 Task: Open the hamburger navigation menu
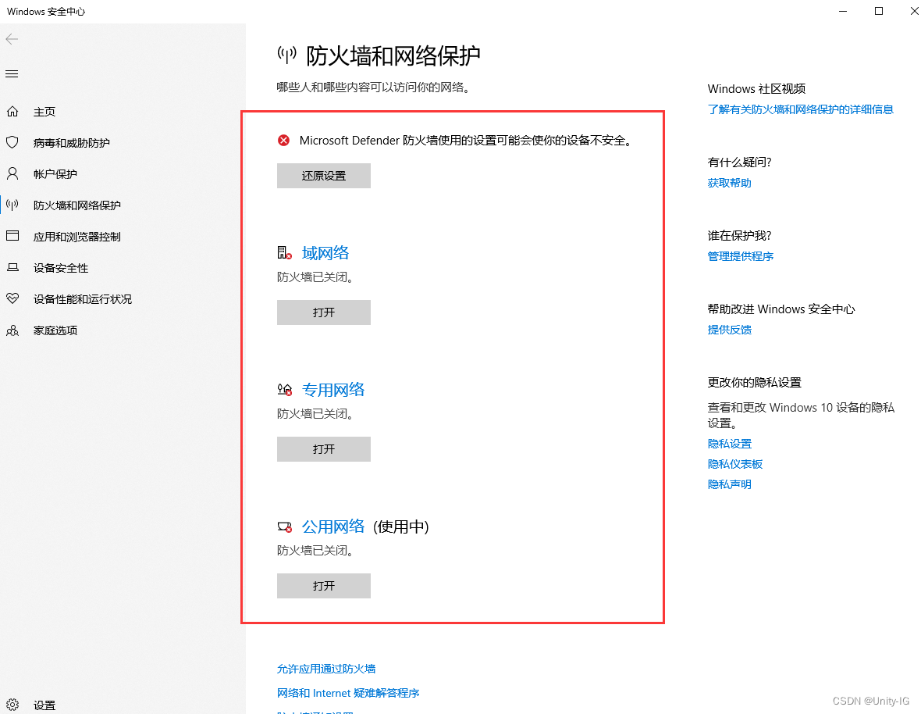[x=12, y=74]
